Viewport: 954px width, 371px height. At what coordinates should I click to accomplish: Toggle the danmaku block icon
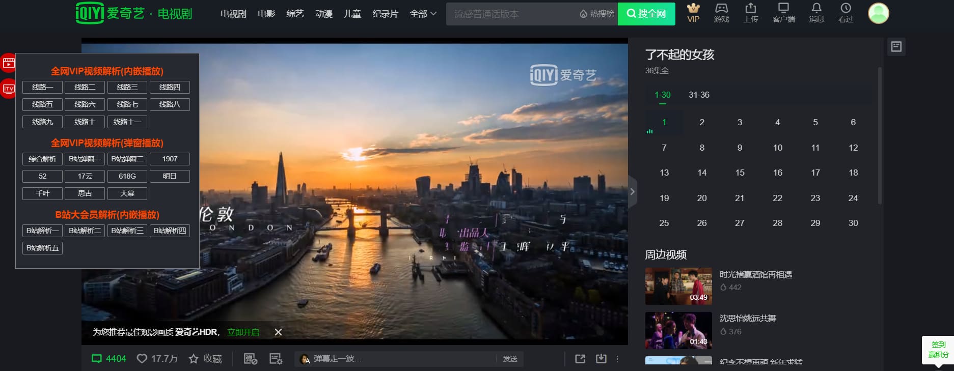point(250,359)
